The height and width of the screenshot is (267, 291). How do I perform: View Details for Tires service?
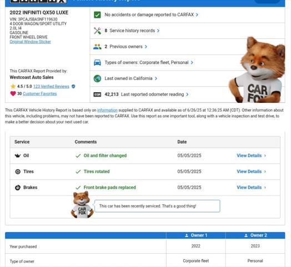(249, 171)
